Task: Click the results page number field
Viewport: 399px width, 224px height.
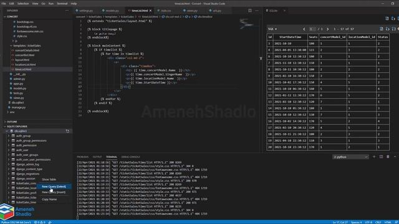Action: 312,29
